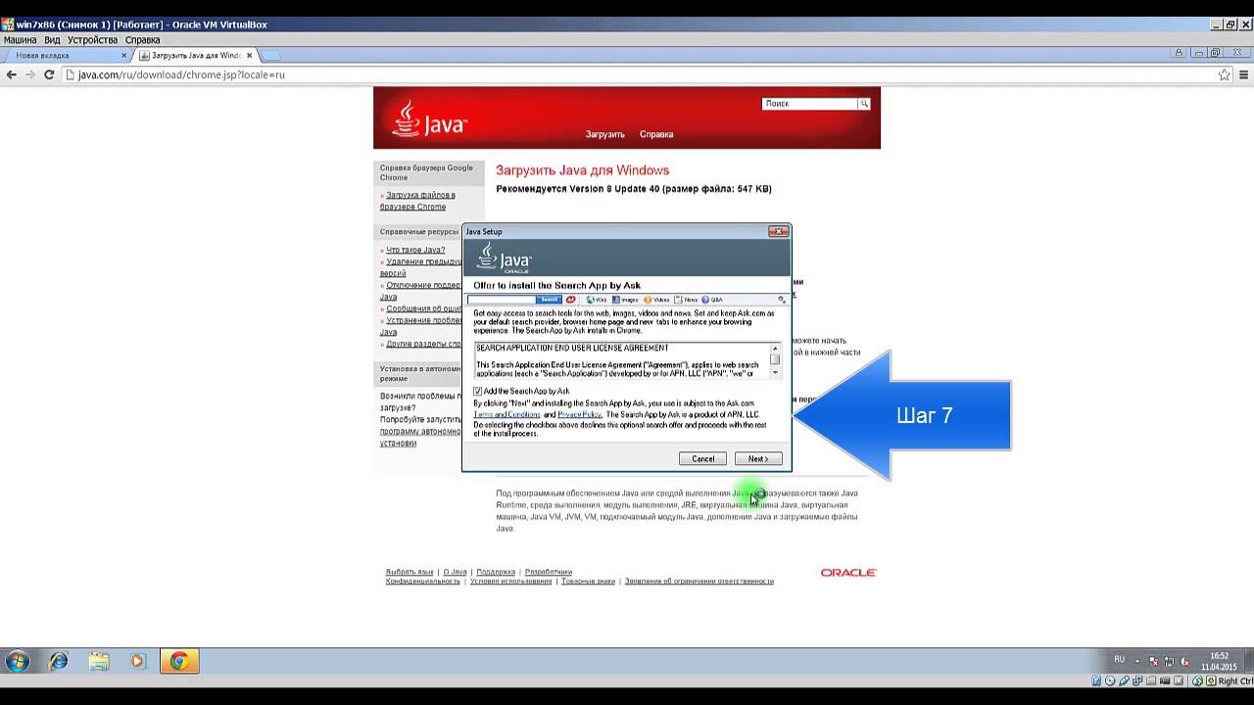Open the Условия использования footer link

tap(510, 582)
